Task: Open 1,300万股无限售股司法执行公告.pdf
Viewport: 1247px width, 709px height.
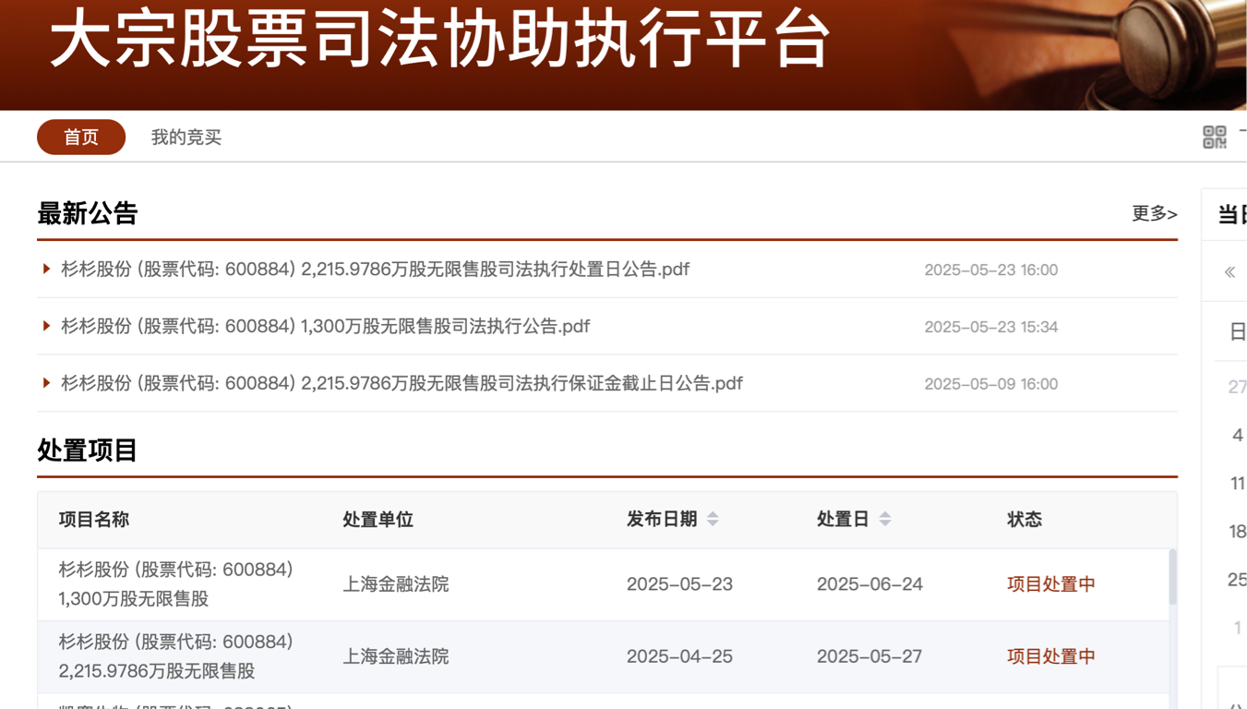Action: [326, 326]
